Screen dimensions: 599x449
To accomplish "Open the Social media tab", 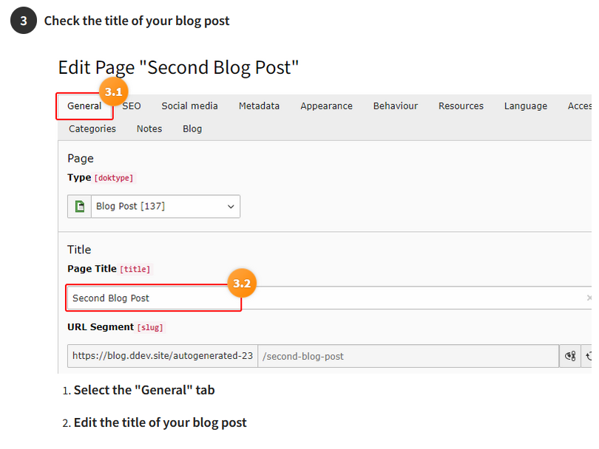I will [189, 106].
